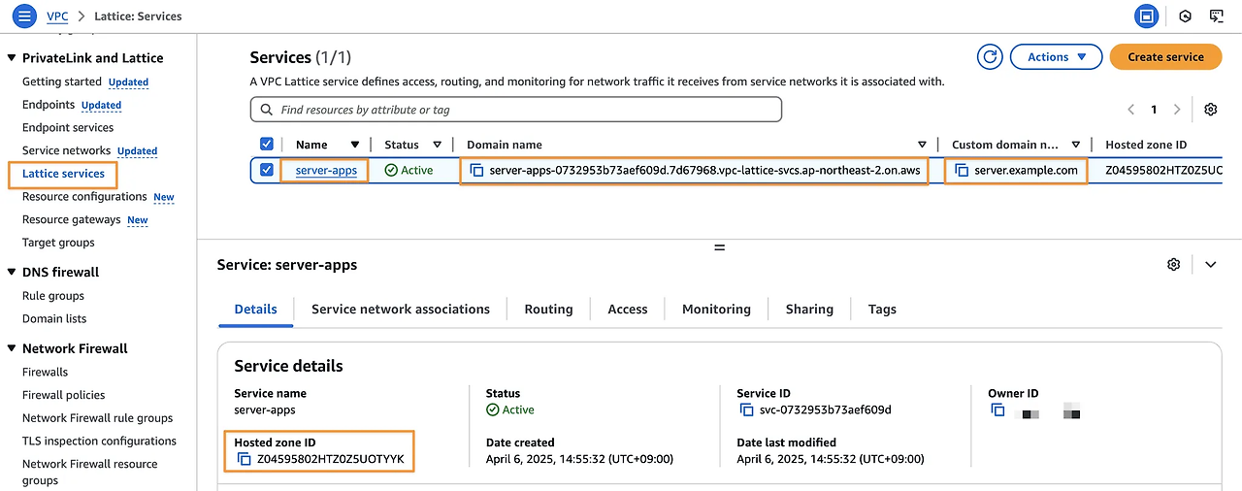Open Firewall policies in sidebar
The height and width of the screenshot is (491, 1242).
click(64, 396)
